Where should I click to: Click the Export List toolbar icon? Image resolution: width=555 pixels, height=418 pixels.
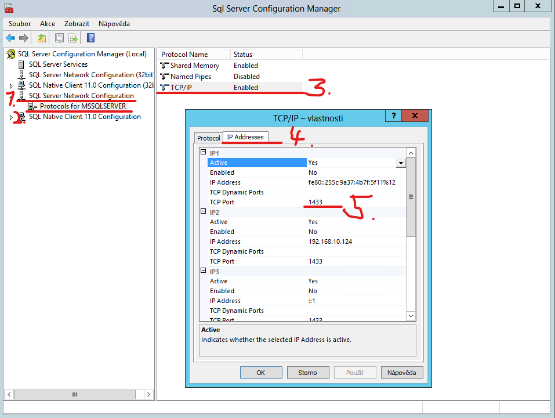(x=73, y=38)
